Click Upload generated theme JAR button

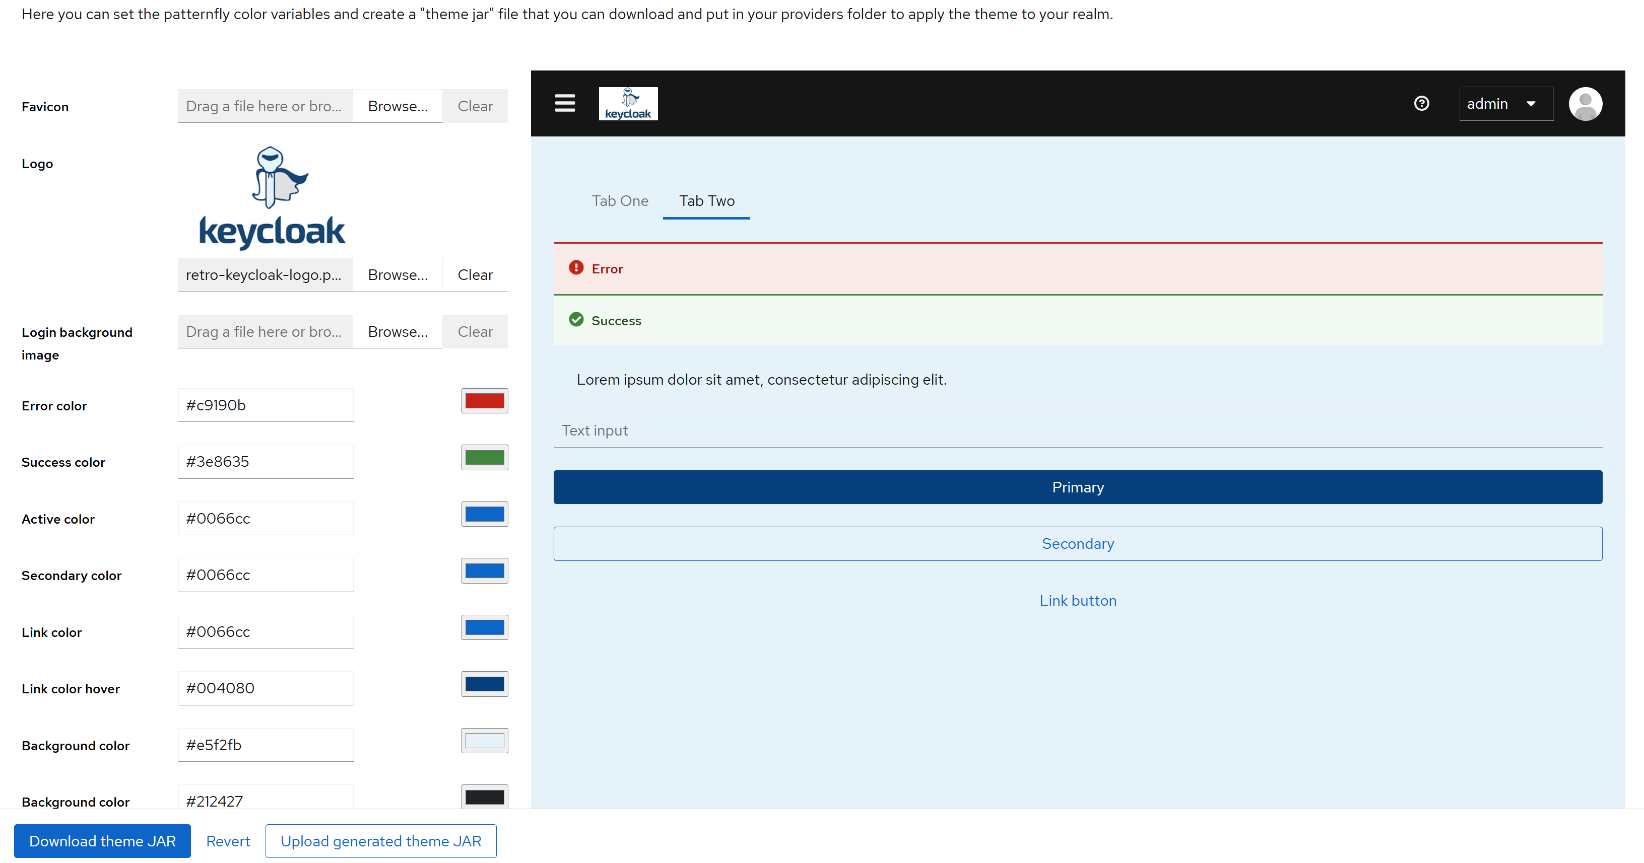click(380, 841)
